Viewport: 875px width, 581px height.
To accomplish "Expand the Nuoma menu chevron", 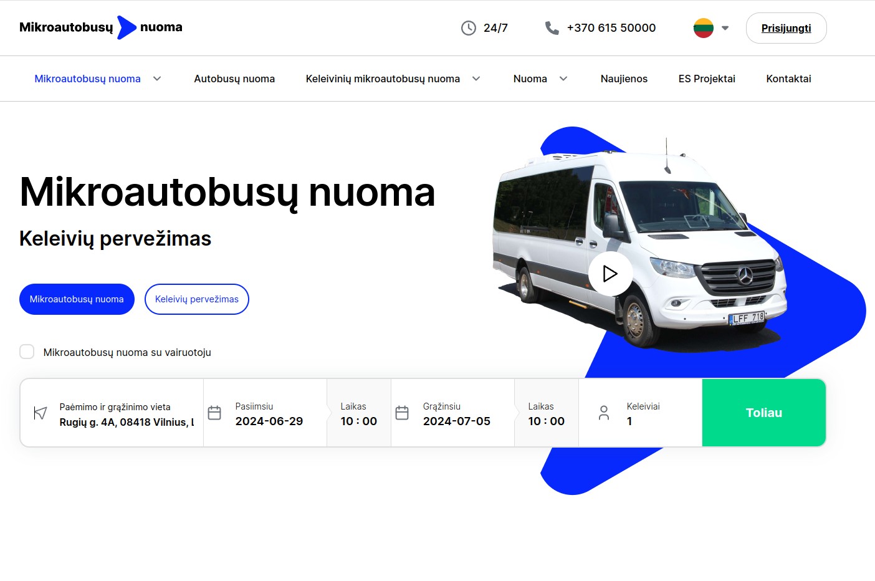I will pos(563,79).
